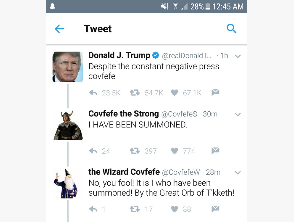This screenshot has width=294, height=222.
Task: Message Covfefe the Strong's tweet via envelope
Action: tap(215, 151)
